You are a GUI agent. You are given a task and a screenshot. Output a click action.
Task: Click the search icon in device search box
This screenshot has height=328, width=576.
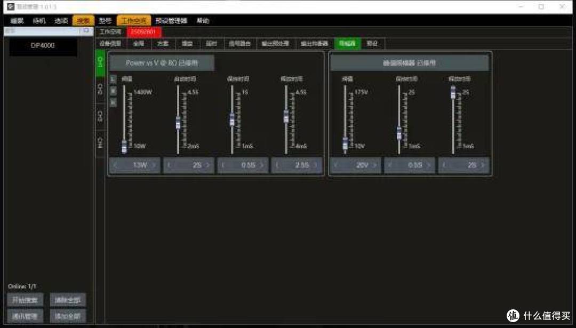pyautogui.click(x=86, y=31)
